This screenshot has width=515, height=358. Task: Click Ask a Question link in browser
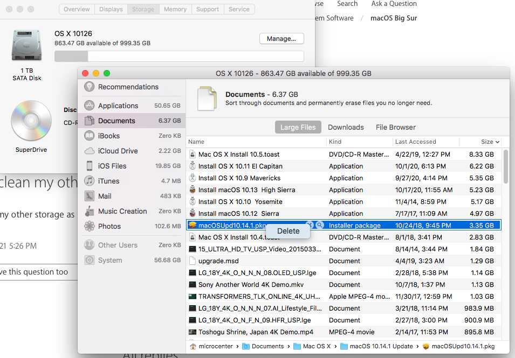[394, 4]
